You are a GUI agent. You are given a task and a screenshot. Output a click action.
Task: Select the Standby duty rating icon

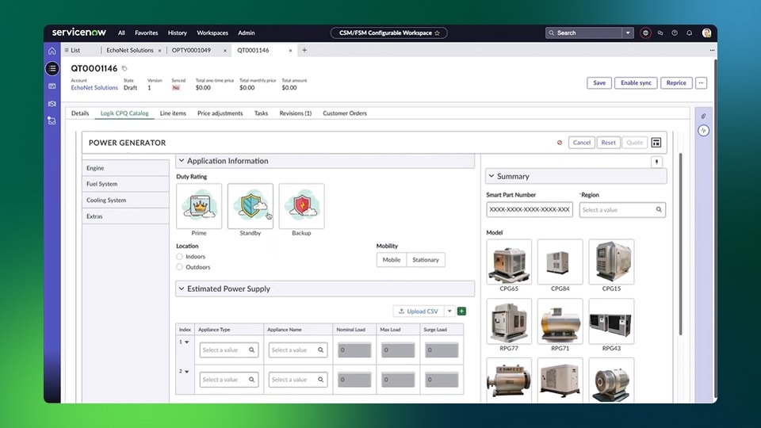(250, 206)
